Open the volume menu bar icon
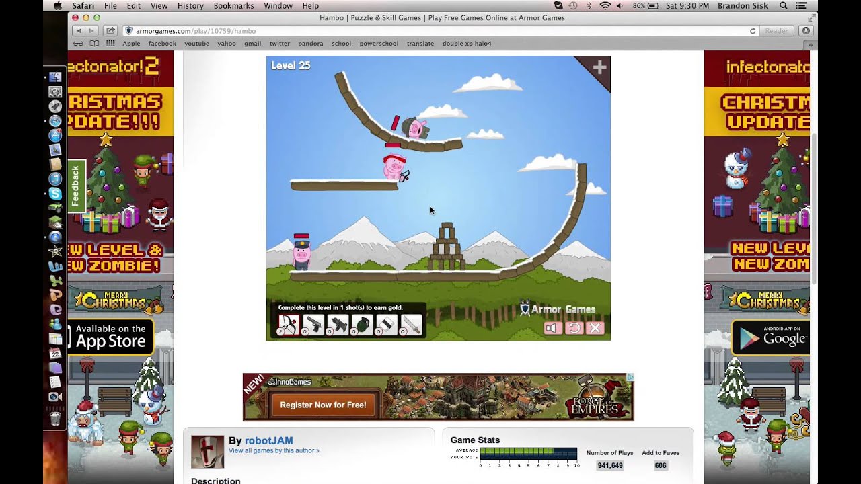Screen dimensions: 861x484 click(x=621, y=5)
